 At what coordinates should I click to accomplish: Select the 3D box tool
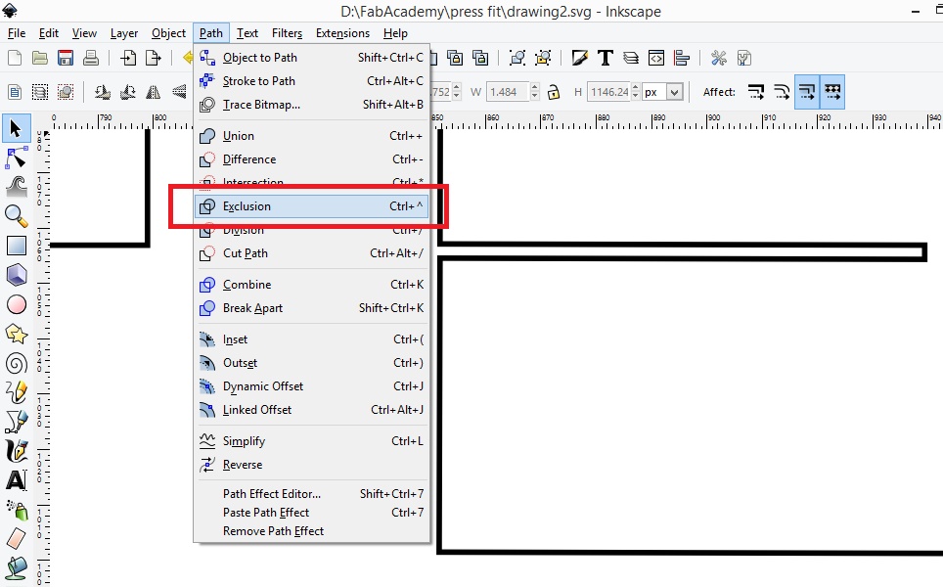(x=17, y=275)
